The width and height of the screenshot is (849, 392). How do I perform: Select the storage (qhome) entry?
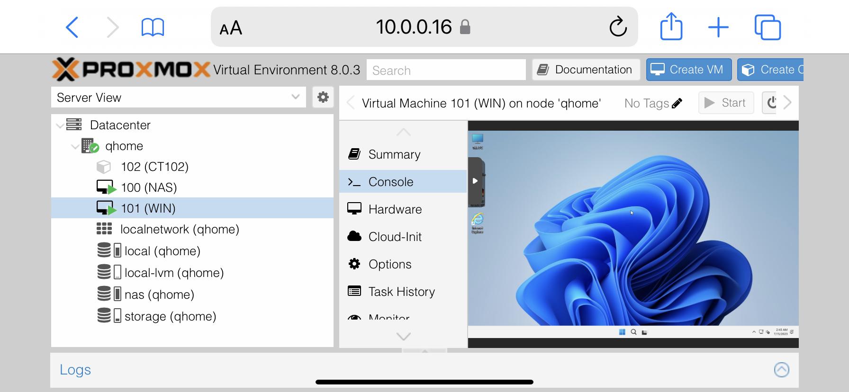pos(170,316)
